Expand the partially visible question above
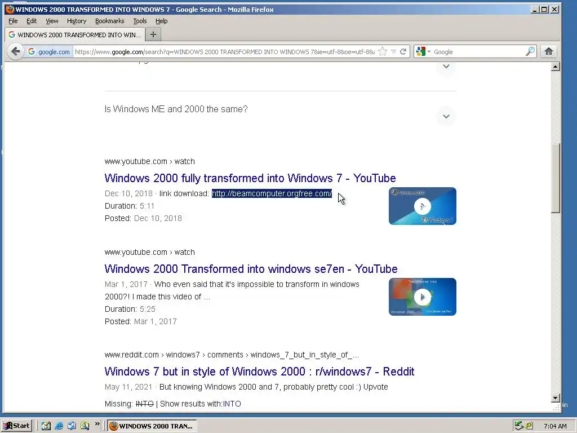This screenshot has height=433, width=577. 446,67
